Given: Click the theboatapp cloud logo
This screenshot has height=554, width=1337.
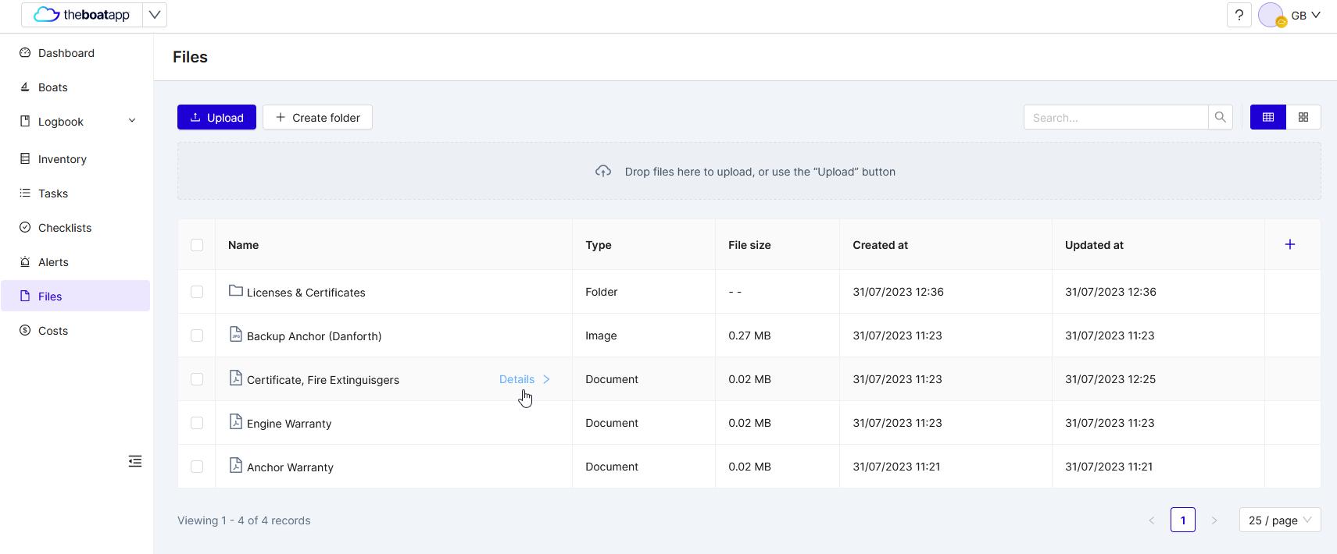Looking at the screenshot, I should (x=82, y=15).
